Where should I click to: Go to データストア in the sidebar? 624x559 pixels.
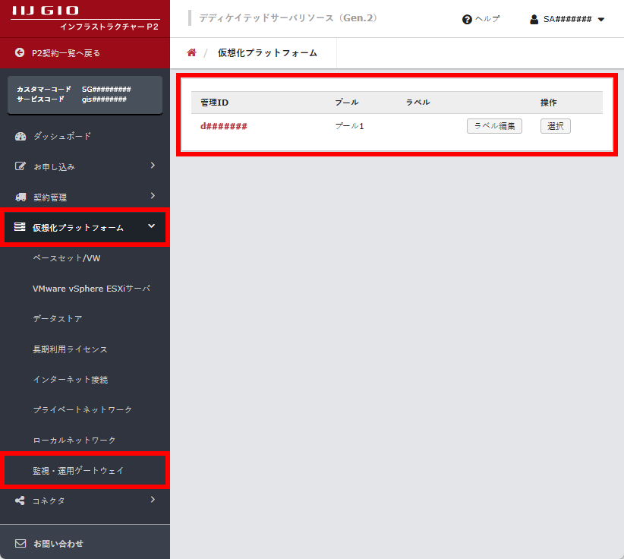click(x=58, y=319)
